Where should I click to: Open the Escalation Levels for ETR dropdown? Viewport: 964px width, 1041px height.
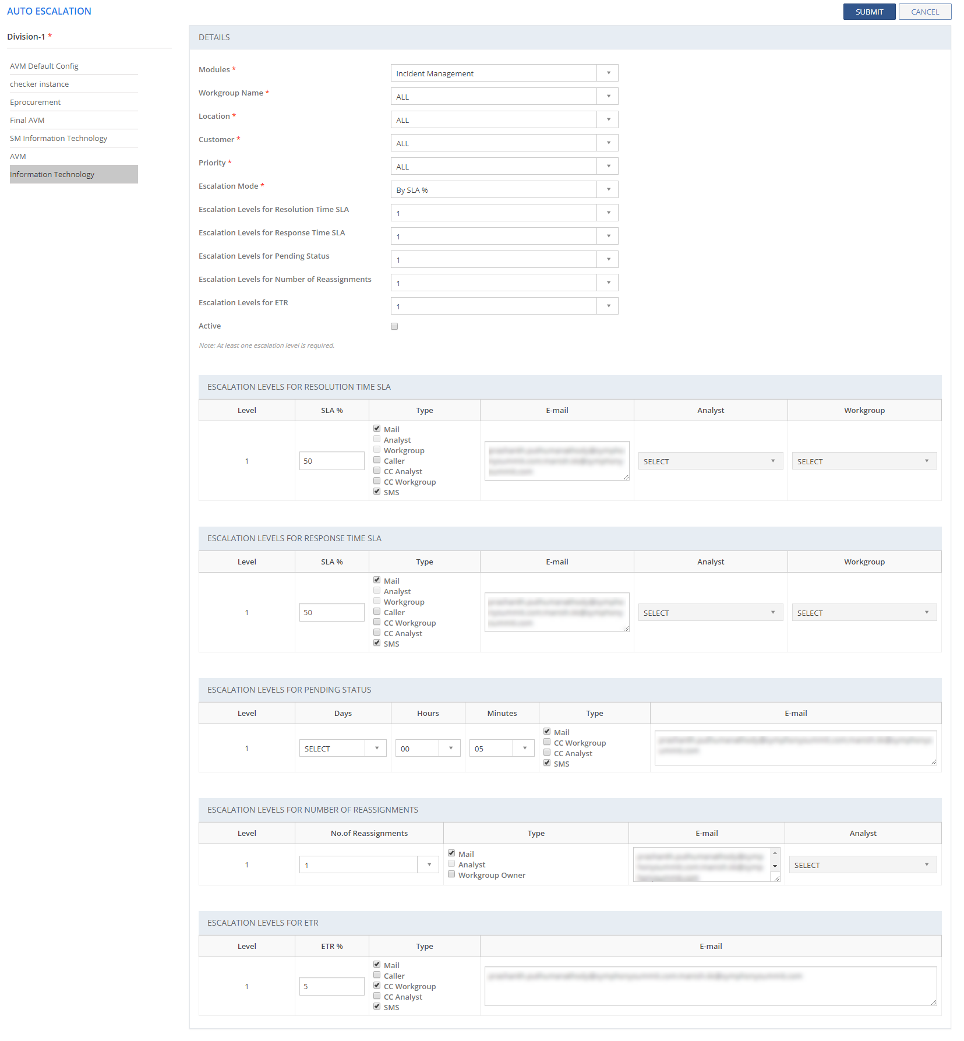[608, 305]
